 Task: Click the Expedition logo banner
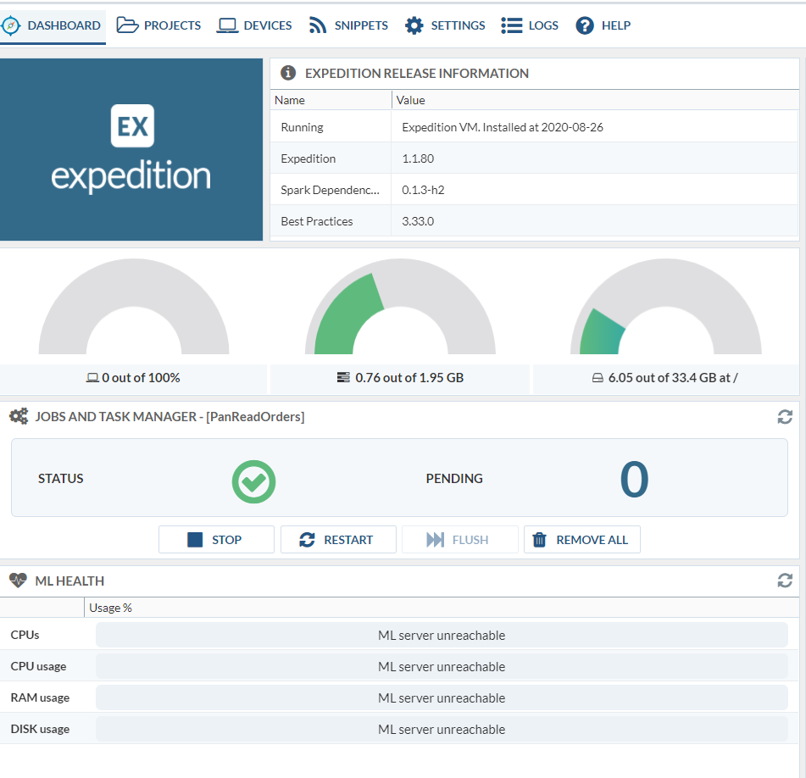tap(131, 149)
